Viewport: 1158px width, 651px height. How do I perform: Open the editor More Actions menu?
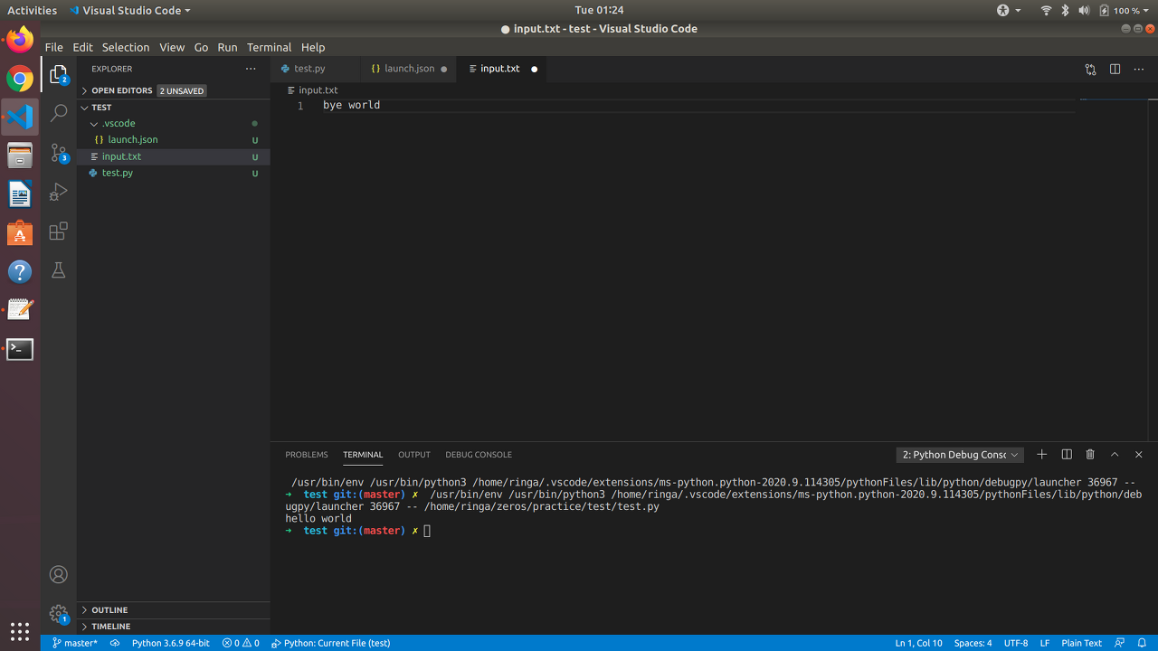(1139, 69)
